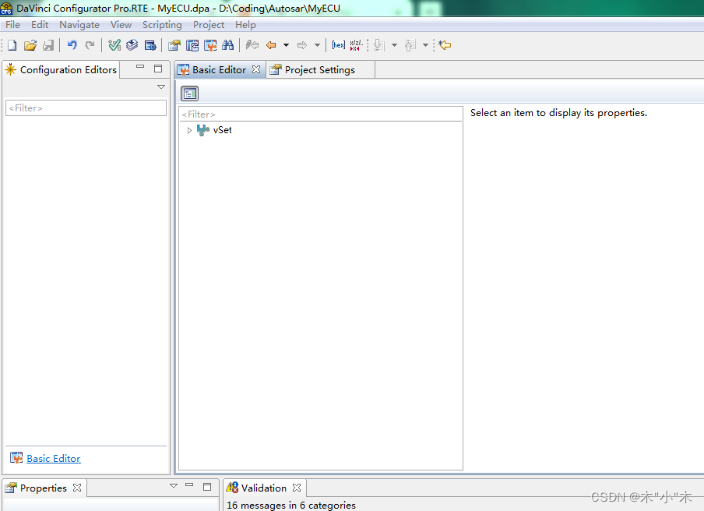
Task: Click the Basic Editor layout toggle button
Action: 189,93
